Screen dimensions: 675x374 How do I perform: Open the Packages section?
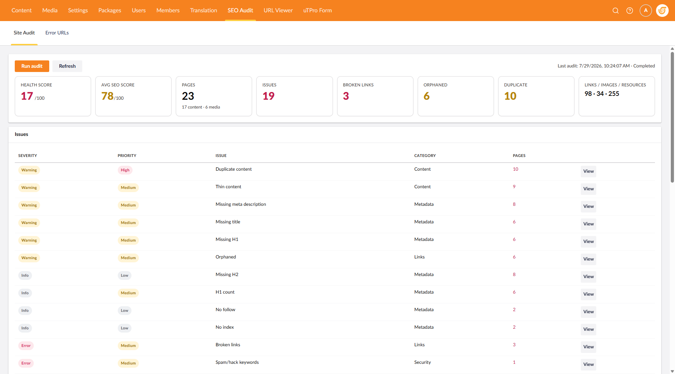coord(110,11)
